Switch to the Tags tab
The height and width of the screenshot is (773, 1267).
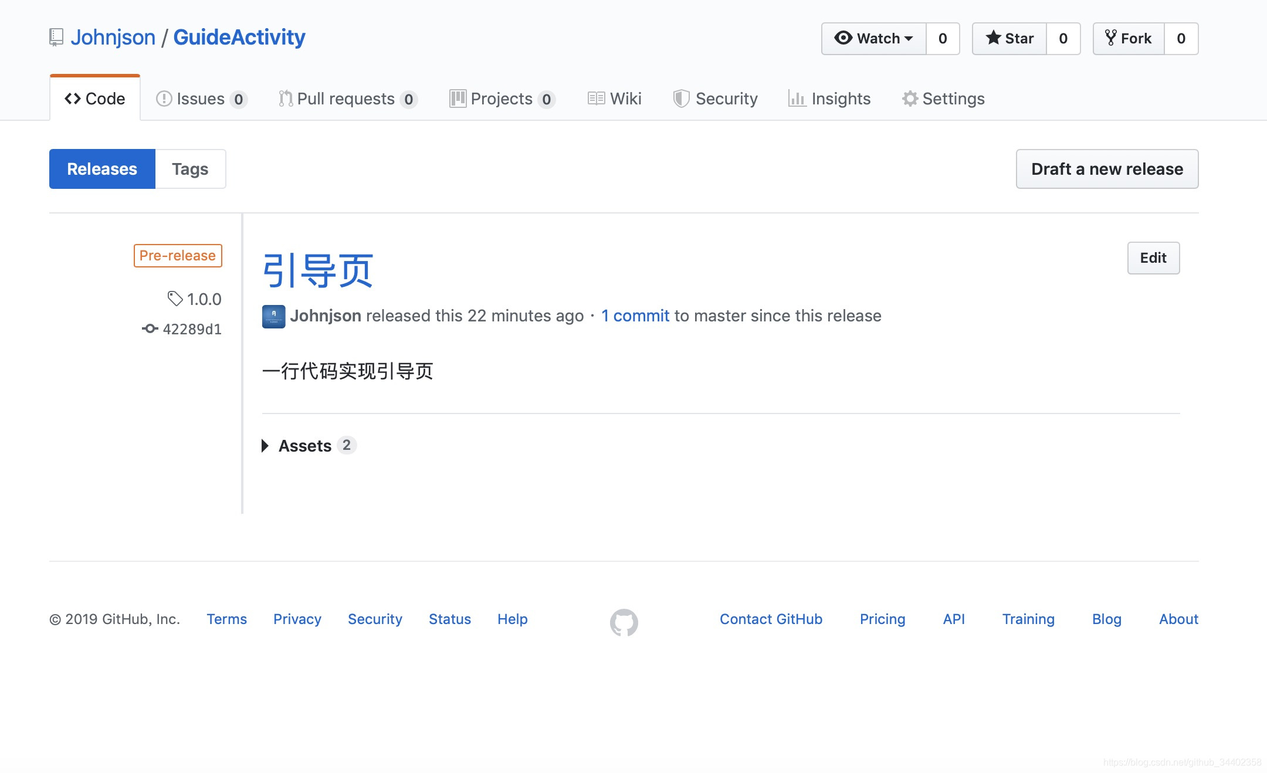(x=189, y=169)
